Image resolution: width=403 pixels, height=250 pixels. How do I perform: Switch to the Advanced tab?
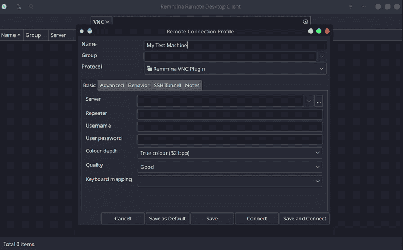tap(112, 85)
